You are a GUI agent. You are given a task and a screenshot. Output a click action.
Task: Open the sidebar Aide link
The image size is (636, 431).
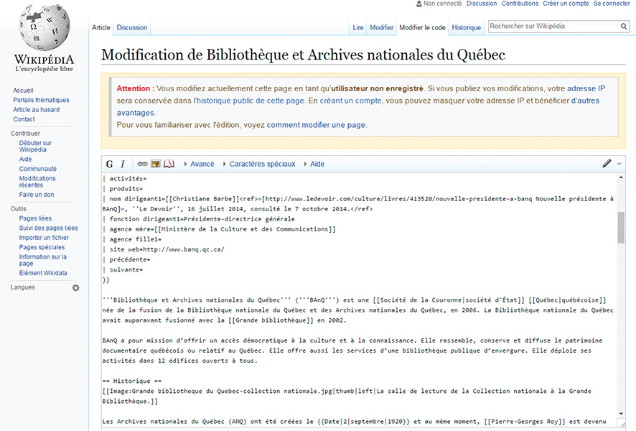click(25, 159)
